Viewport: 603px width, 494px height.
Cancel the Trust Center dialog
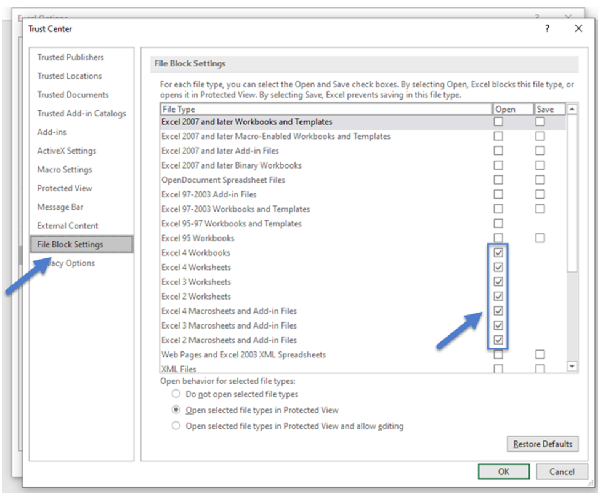[561, 471]
